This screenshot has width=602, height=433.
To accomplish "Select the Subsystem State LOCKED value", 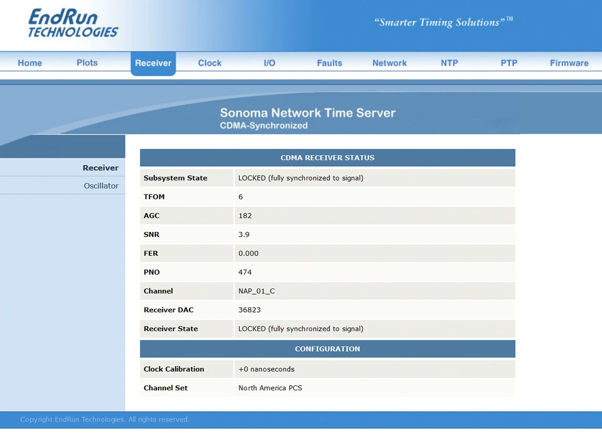I will point(300,178).
